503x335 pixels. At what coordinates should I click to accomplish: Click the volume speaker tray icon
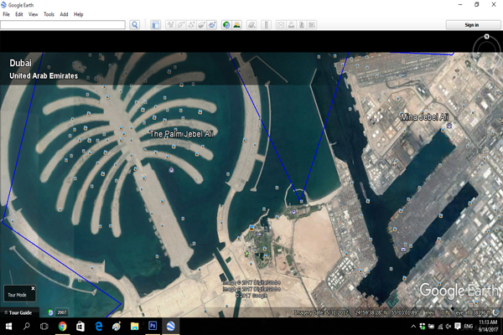pos(449,327)
